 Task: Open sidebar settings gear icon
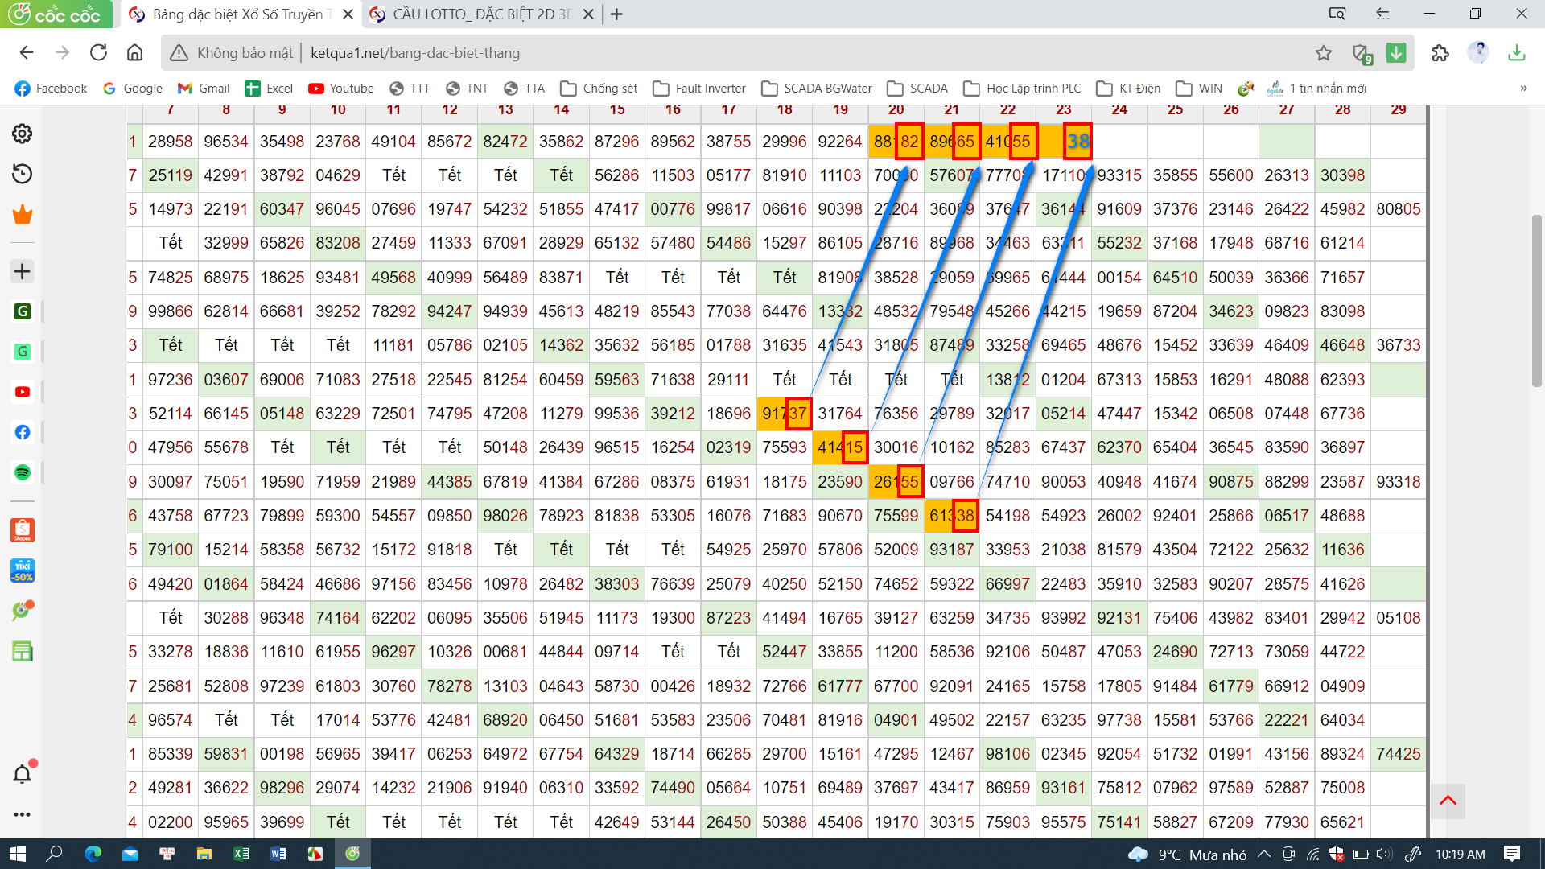tap(22, 134)
